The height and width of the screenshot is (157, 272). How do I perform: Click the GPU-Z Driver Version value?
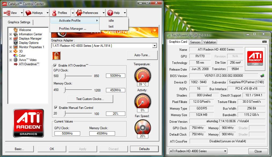point(227,121)
